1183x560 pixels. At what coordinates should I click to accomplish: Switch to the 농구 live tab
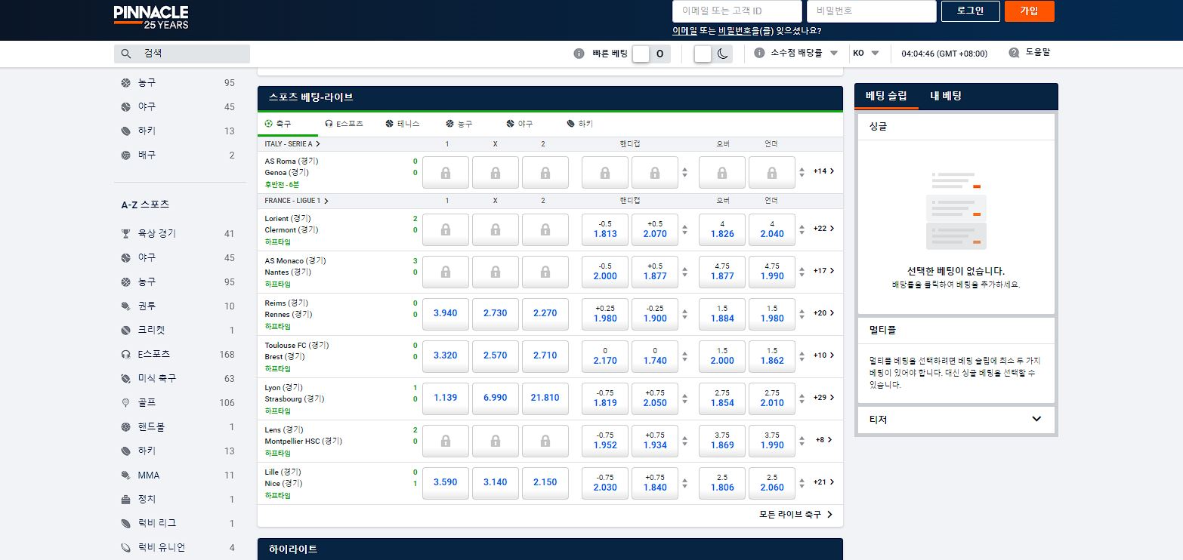(460, 124)
